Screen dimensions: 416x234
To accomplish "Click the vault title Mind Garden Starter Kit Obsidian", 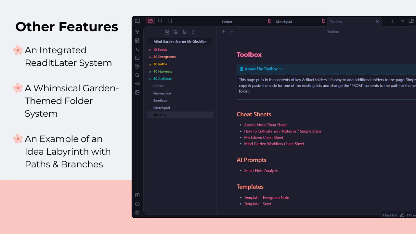I will point(180,42).
